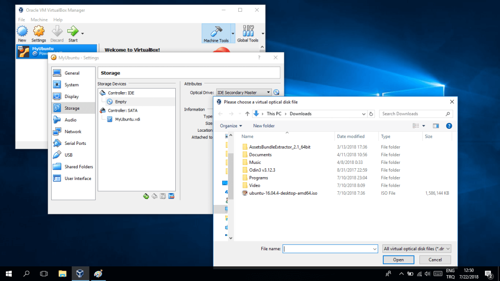Expand the Start button dropdown arrow
The width and height of the screenshot is (500, 281).
pyautogui.click(x=82, y=34)
